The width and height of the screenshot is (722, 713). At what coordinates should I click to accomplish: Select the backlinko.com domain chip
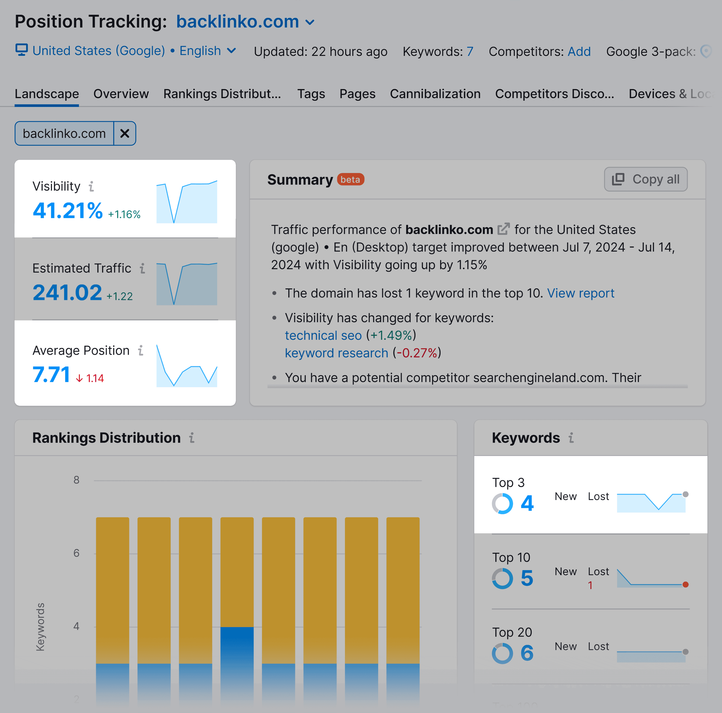point(64,133)
